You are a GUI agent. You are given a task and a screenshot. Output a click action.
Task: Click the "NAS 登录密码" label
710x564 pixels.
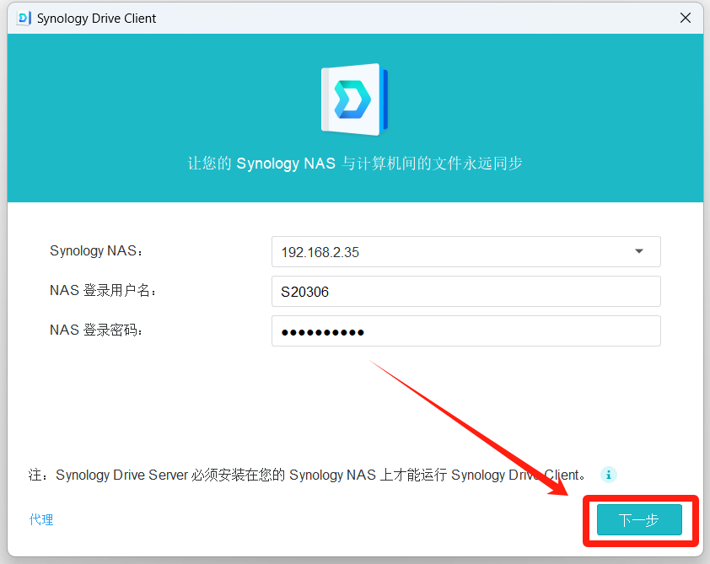tap(97, 330)
